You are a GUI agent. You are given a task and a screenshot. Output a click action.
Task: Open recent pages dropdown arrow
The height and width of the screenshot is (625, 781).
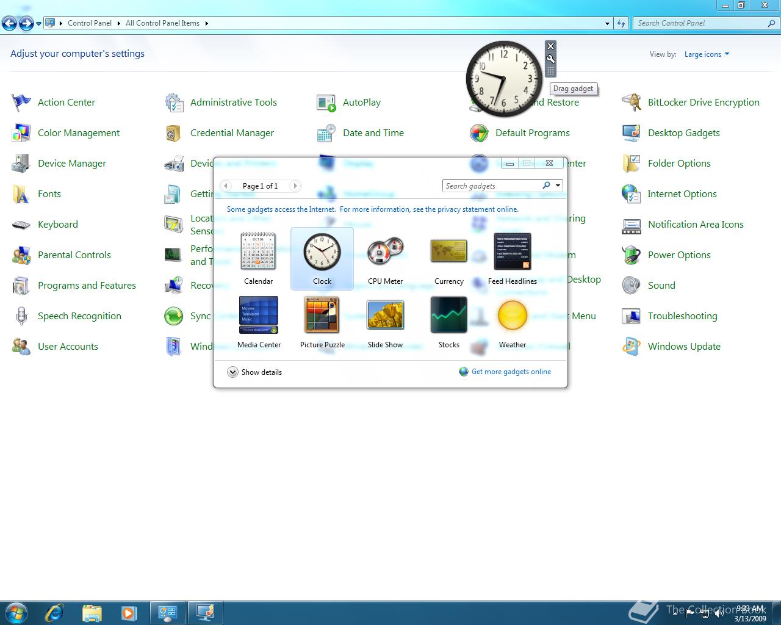pos(38,24)
